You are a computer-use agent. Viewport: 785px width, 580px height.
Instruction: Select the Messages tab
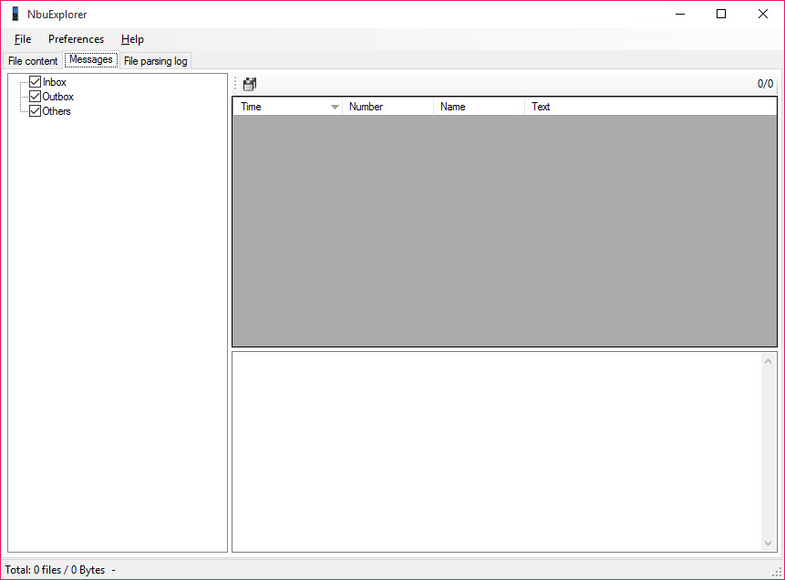pyautogui.click(x=91, y=59)
